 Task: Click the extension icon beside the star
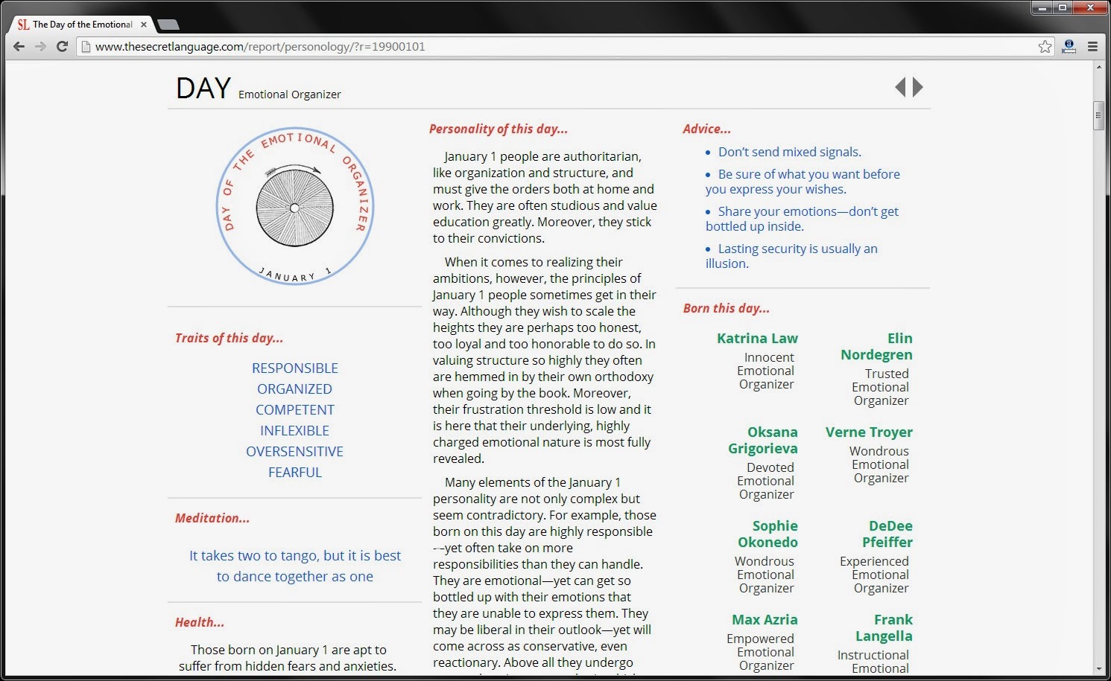coord(1069,47)
